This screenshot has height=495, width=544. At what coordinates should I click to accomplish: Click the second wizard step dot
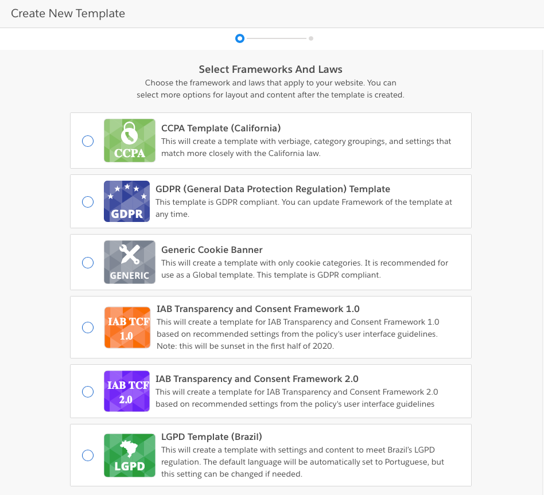click(x=311, y=38)
